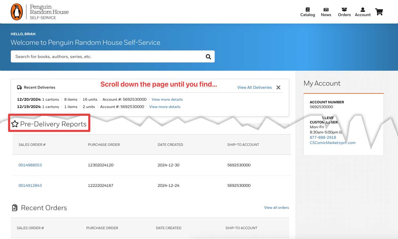
Task: Click the Pre-Delivery Reports star icon
Action: (x=15, y=124)
